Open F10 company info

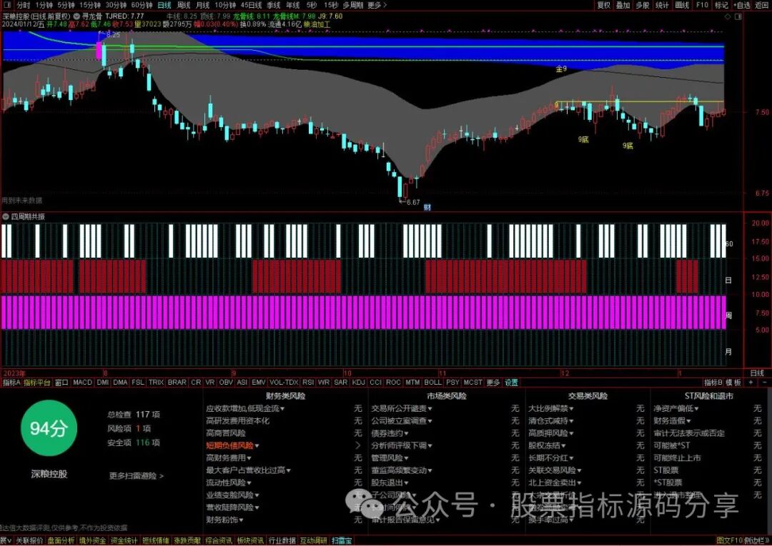(702, 5)
